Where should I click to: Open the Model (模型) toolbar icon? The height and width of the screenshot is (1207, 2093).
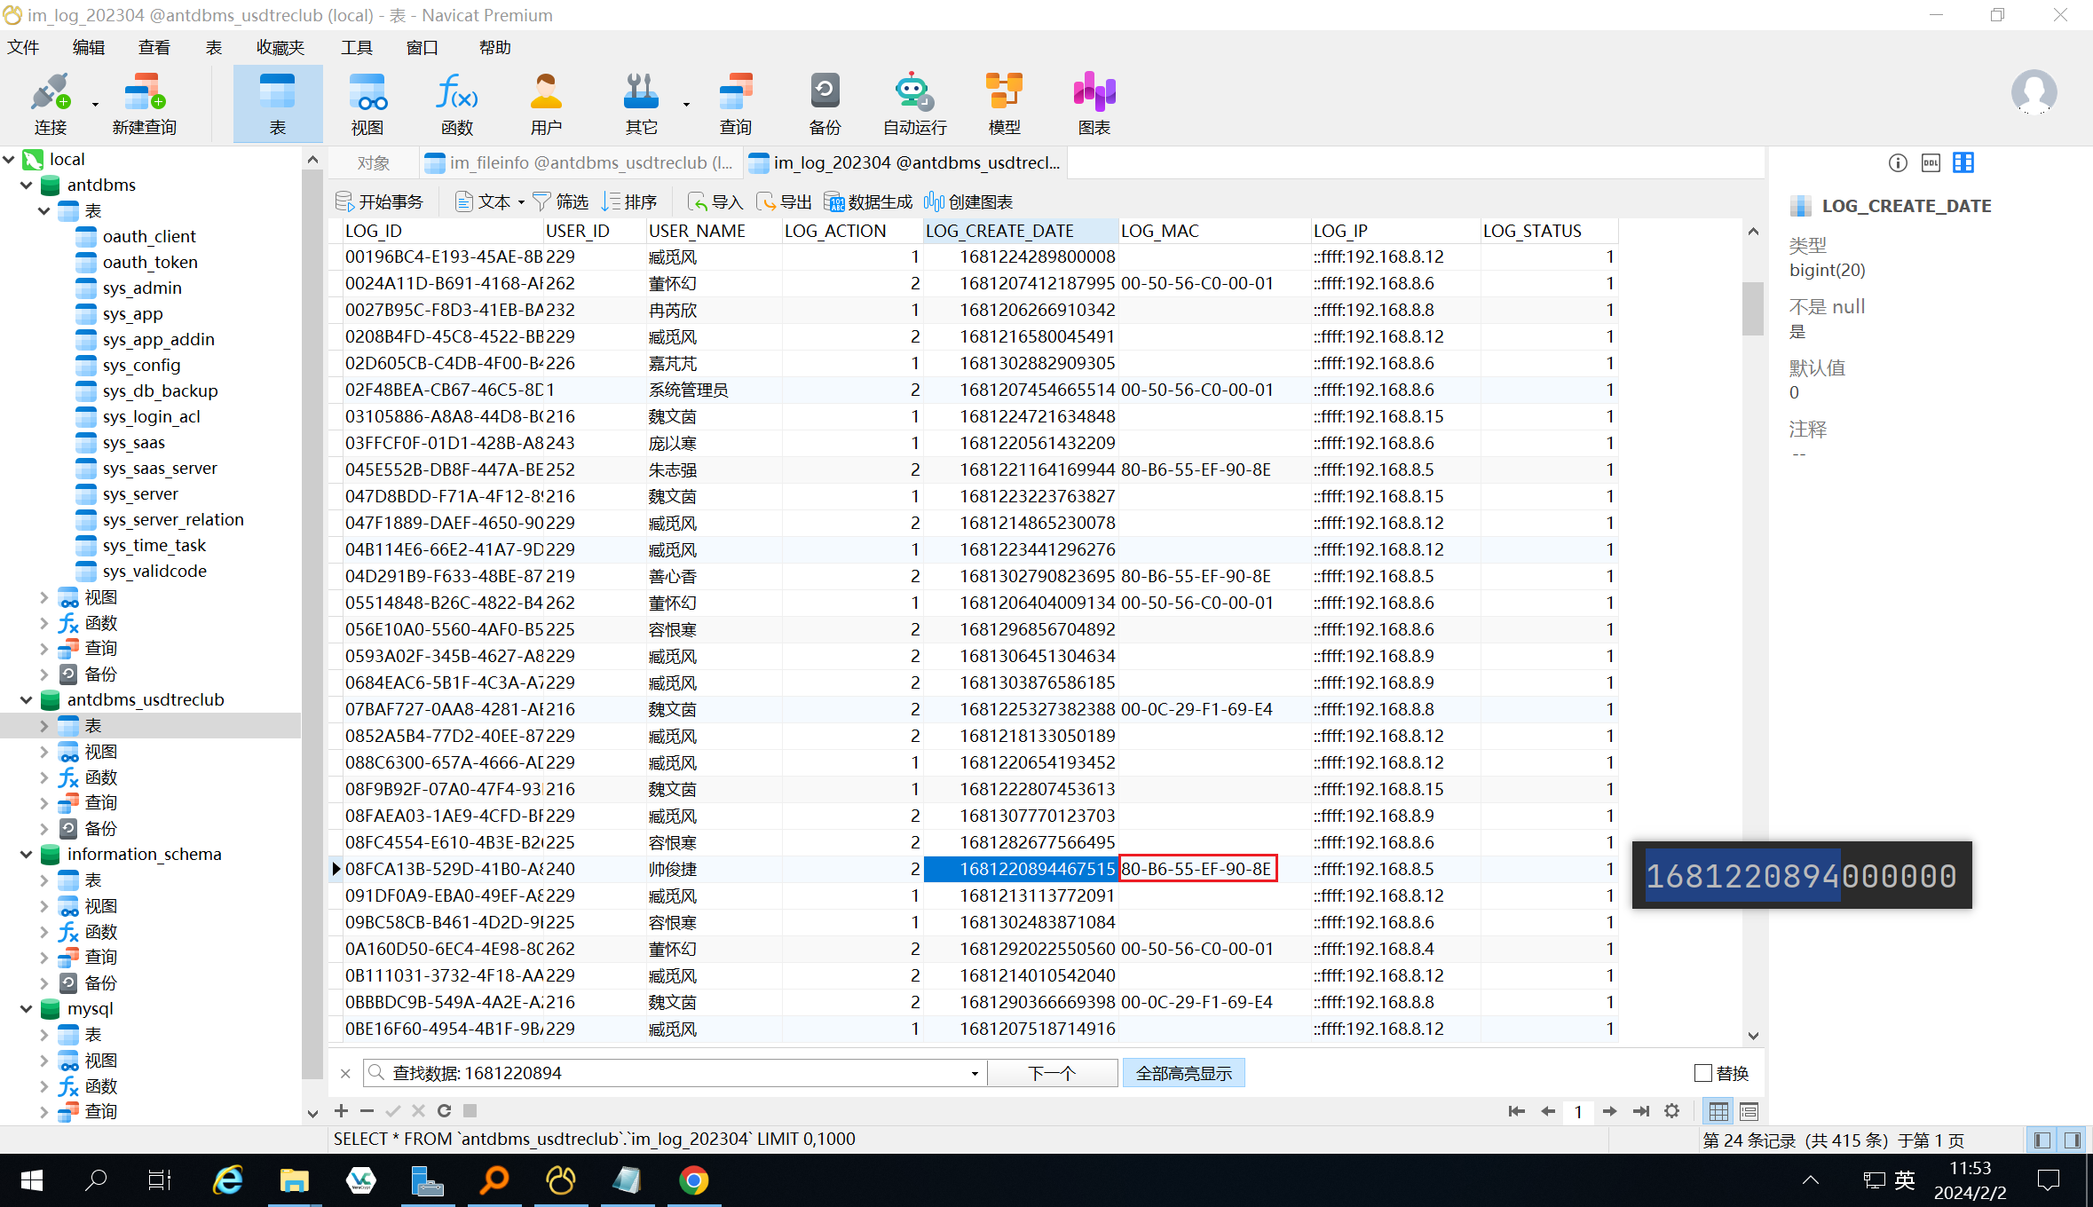click(1005, 104)
